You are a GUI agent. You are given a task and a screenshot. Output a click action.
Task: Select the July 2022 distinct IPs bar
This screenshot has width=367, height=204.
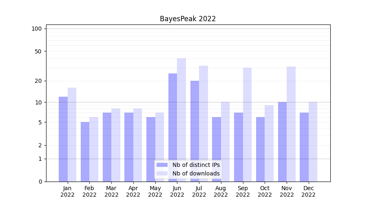(195, 131)
